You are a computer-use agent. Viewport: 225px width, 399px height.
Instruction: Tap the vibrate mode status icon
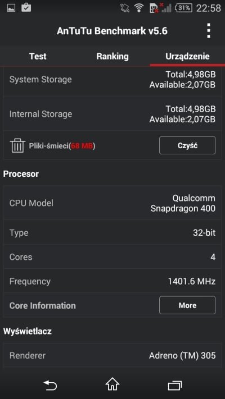[x=125, y=8]
